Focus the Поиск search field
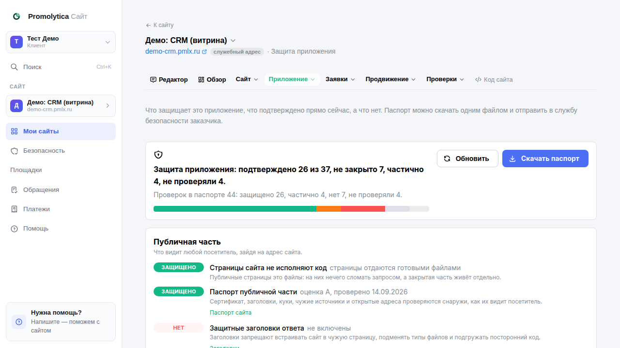Screen dimensions: 620x348 pos(61,67)
